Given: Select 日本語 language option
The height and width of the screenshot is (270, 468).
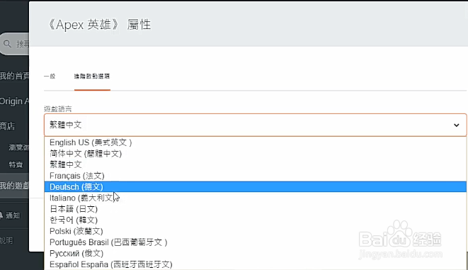Looking at the screenshot, I should (255, 209).
